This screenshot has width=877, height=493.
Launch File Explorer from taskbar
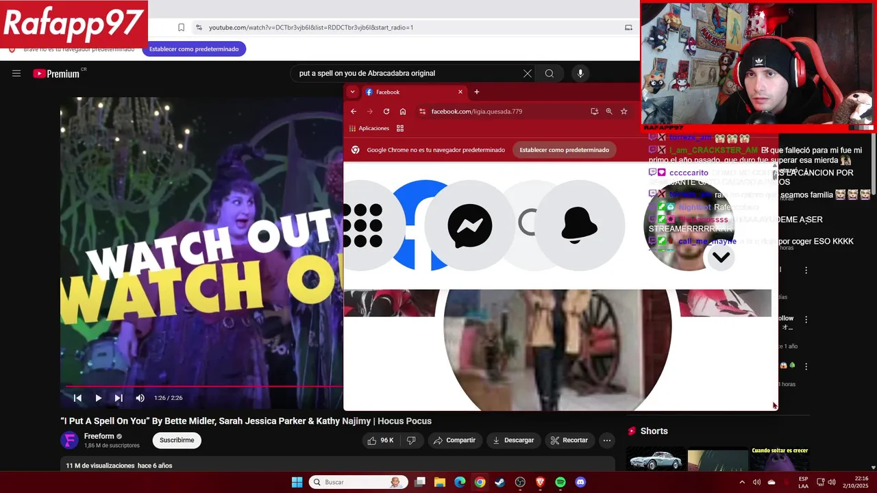(440, 482)
